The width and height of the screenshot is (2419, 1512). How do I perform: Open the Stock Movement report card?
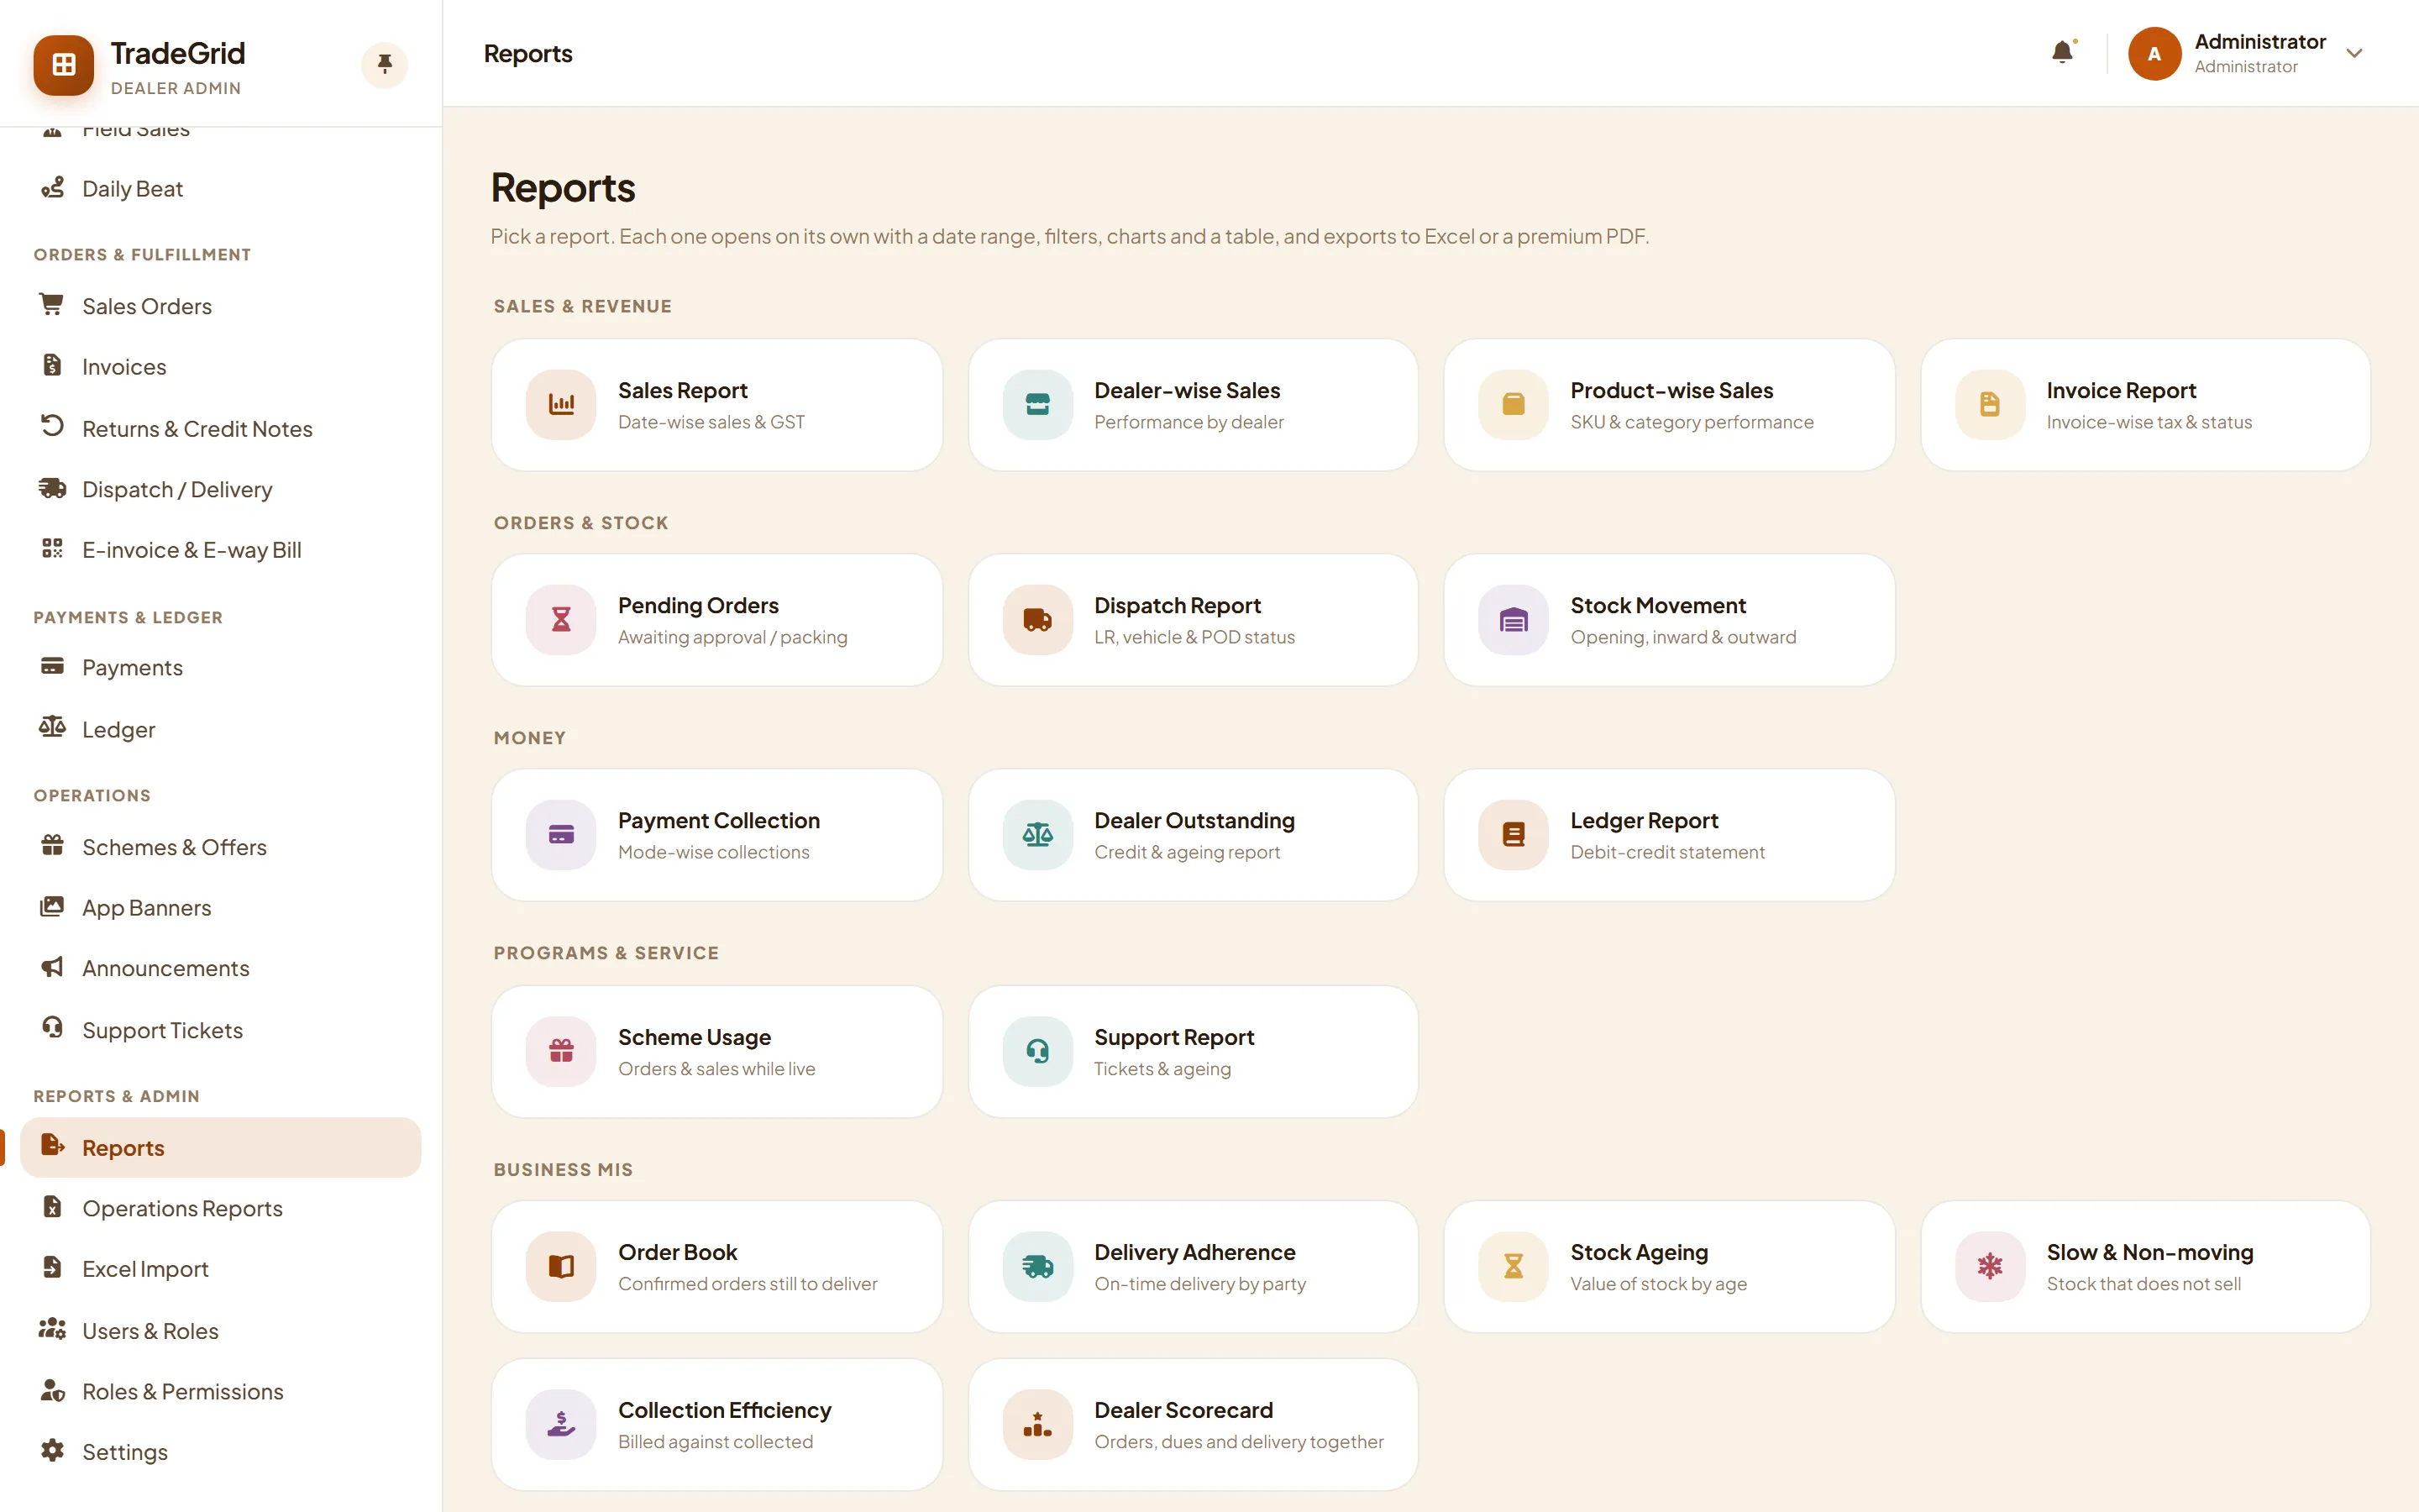click(1669, 620)
